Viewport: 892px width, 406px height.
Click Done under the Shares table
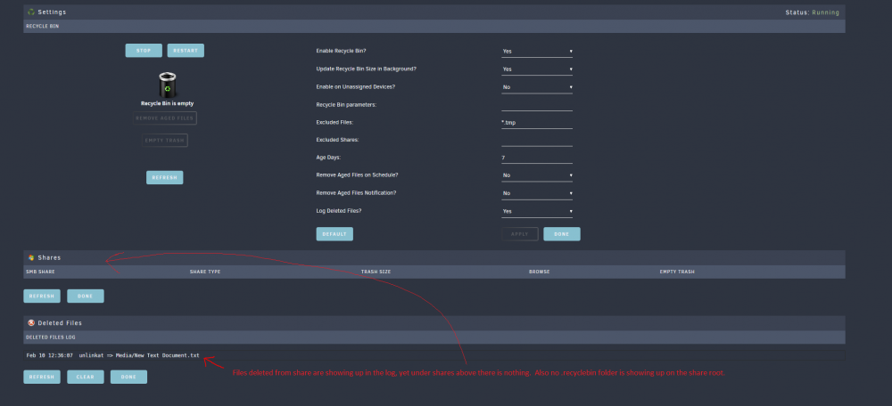click(x=86, y=296)
